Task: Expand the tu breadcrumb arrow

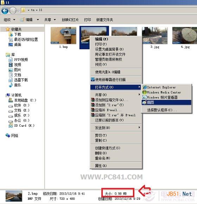Action: click(28, 10)
